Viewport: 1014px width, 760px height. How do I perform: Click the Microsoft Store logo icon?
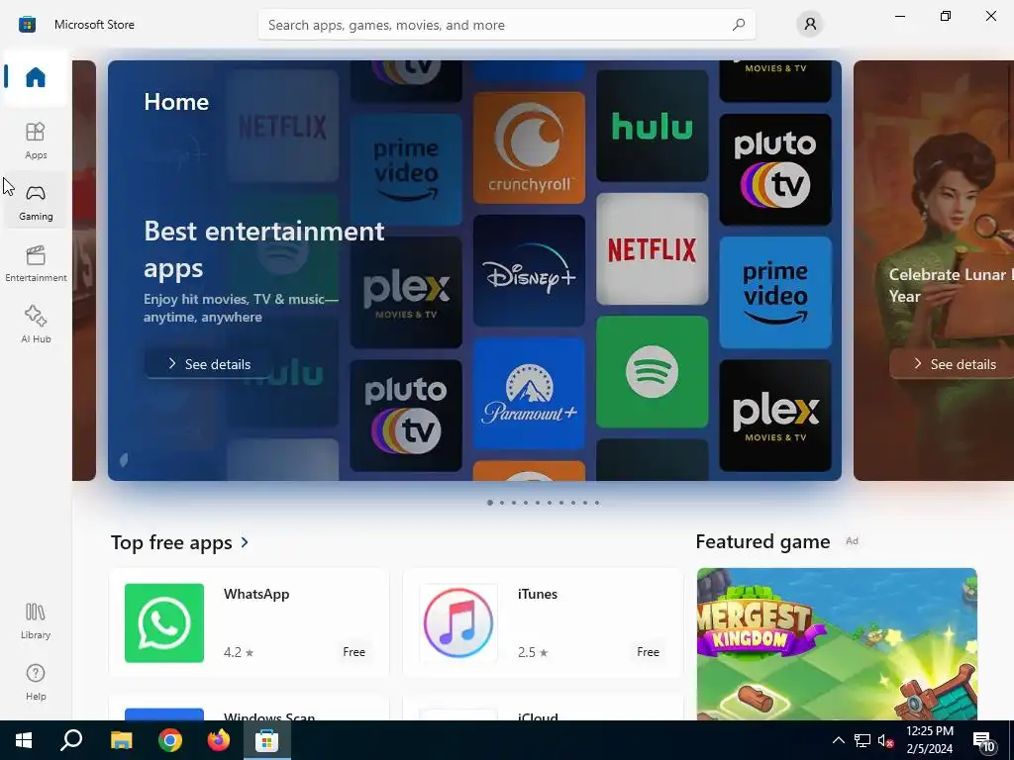point(27,25)
